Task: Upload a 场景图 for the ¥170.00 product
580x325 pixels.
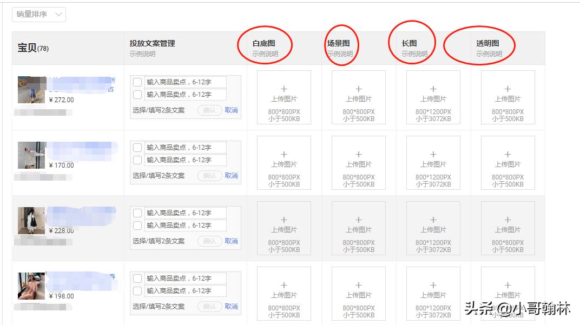Action: tap(358, 162)
